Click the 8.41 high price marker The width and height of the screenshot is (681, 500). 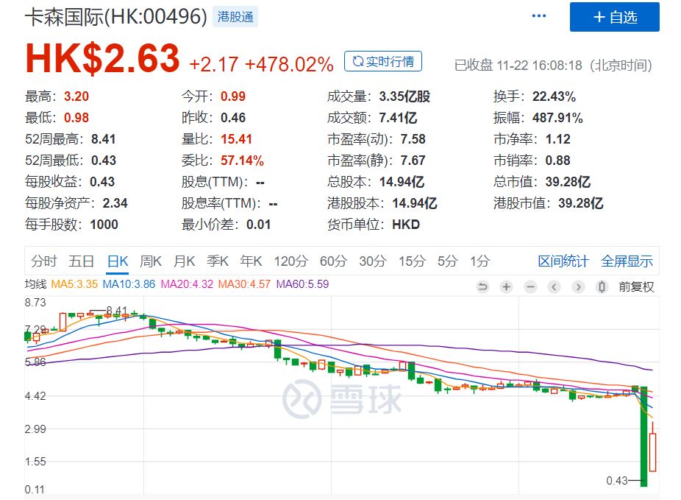click(116, 311)
